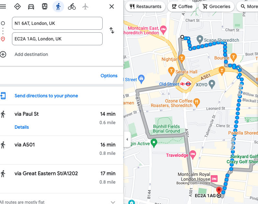Switch to public transit mode
This screenshot has height=204, width=258.
[45, 6]
